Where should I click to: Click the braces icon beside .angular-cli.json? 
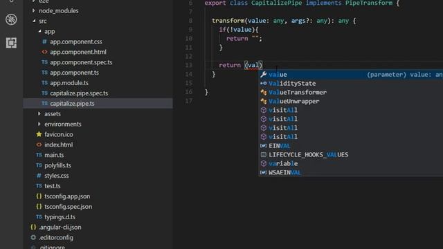pyautogui.click(x=33, y=228)
